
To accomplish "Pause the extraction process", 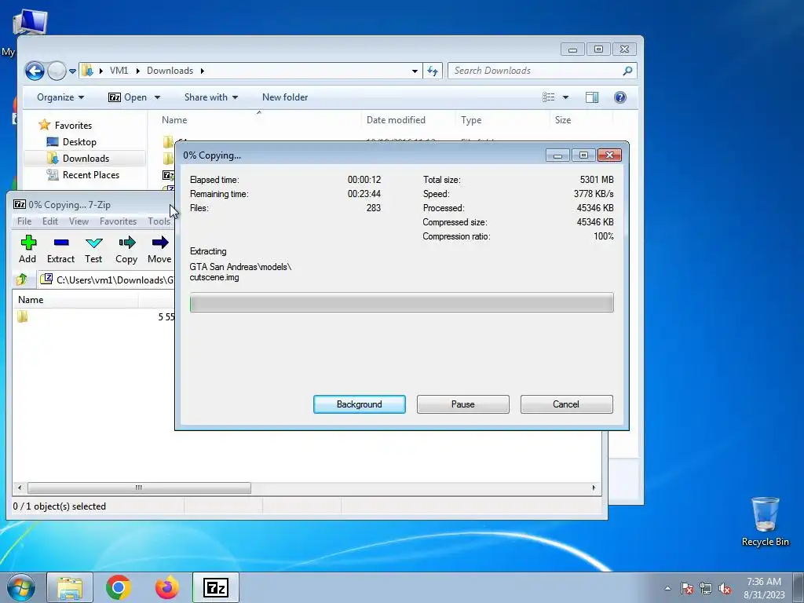I will [463, 404].
